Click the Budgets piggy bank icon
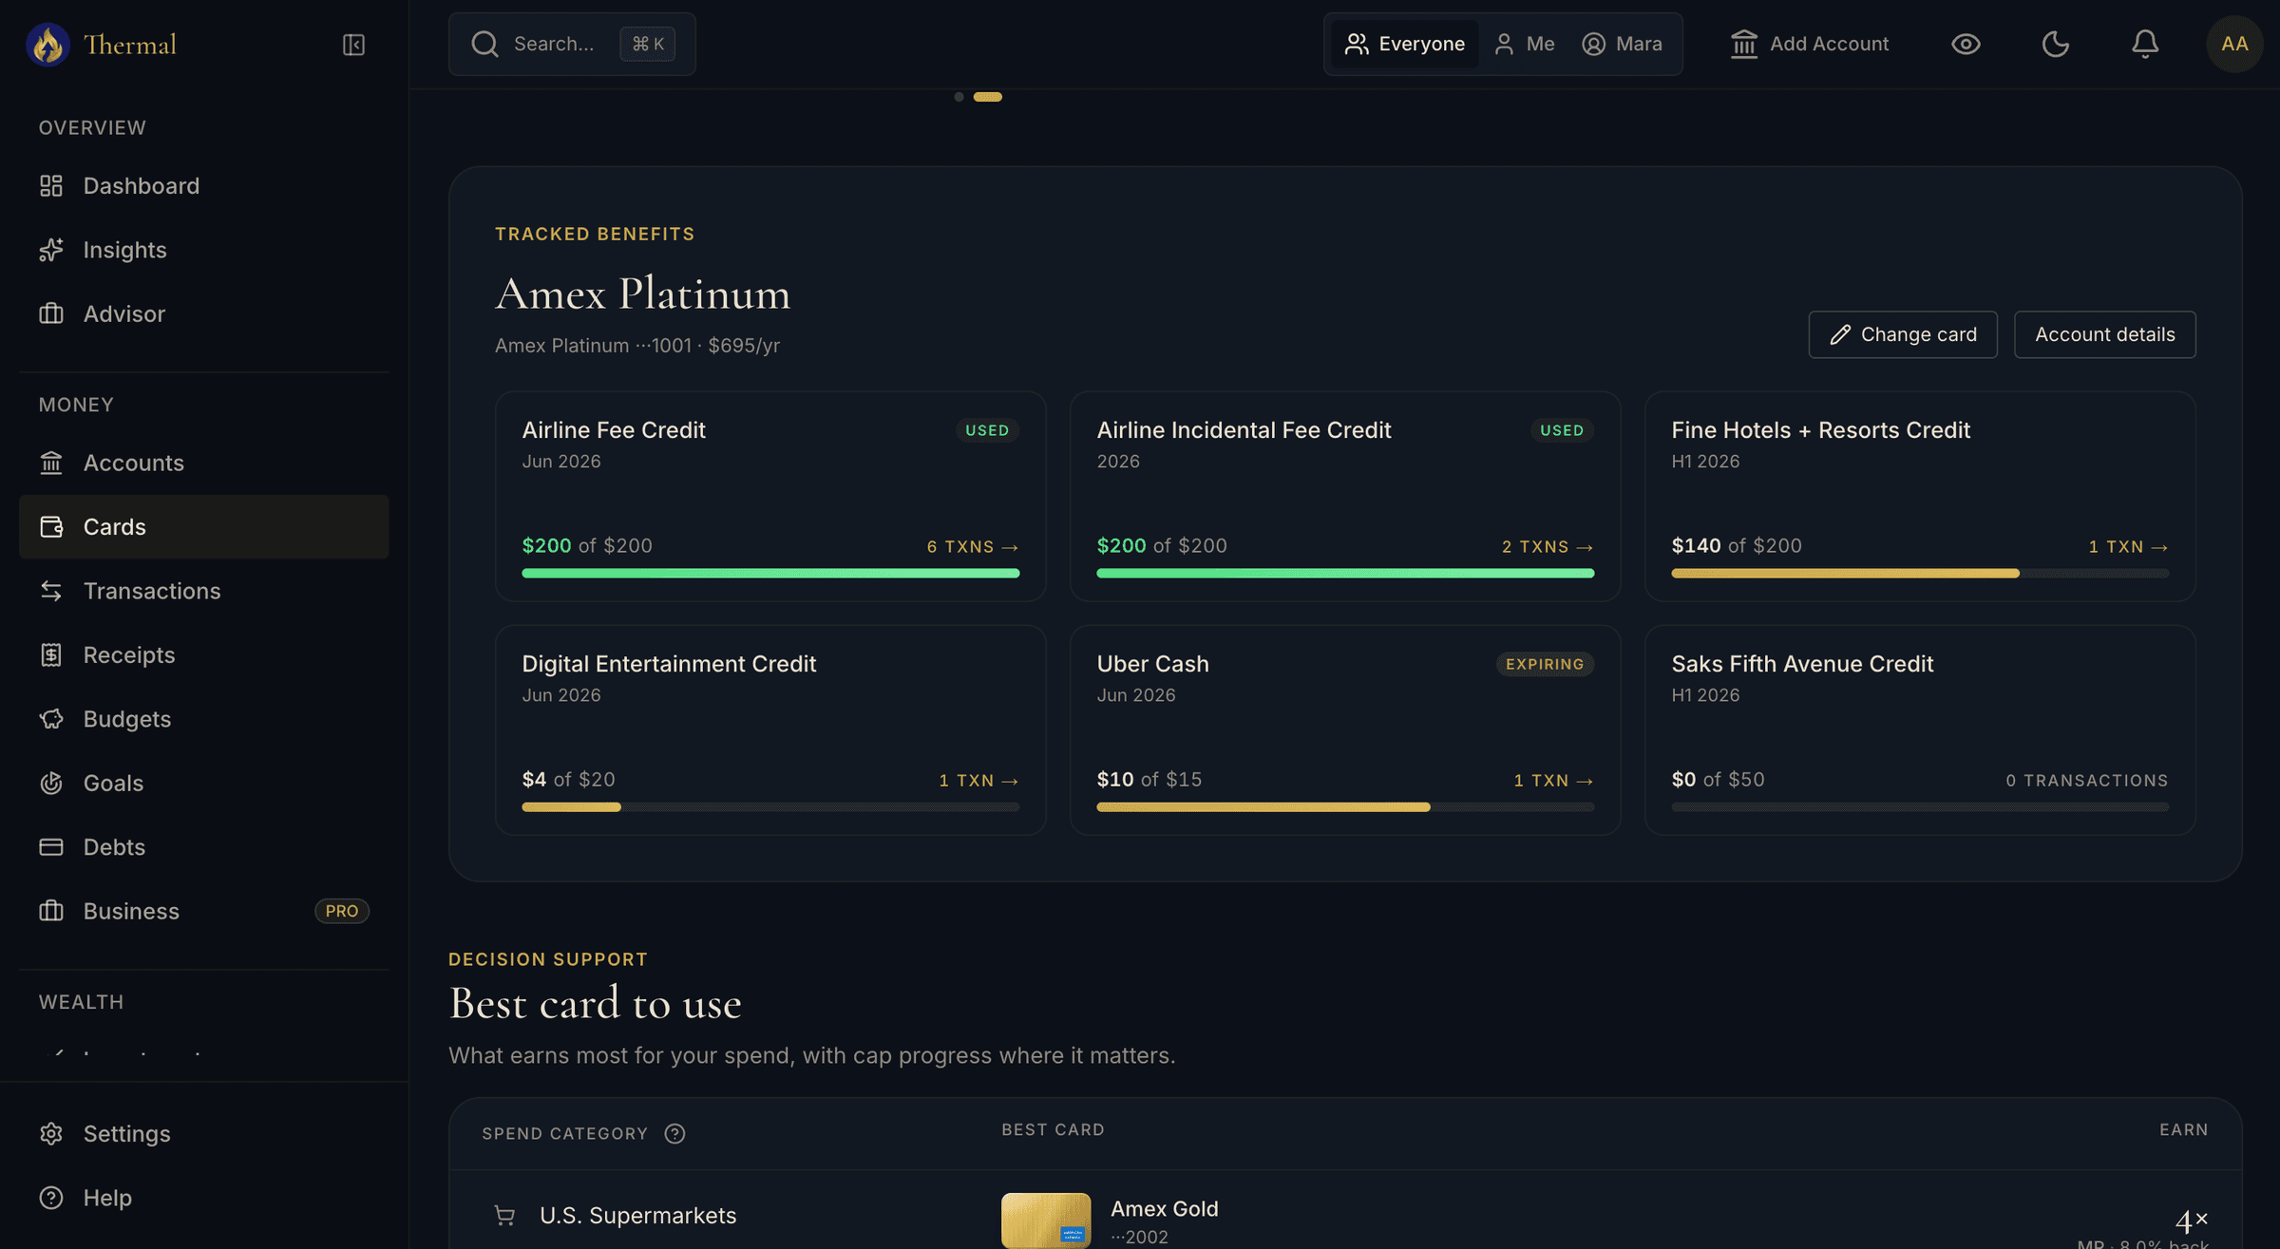 pos(51,719)
